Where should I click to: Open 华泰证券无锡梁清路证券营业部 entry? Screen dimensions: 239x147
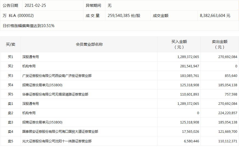tap(55, 94)
